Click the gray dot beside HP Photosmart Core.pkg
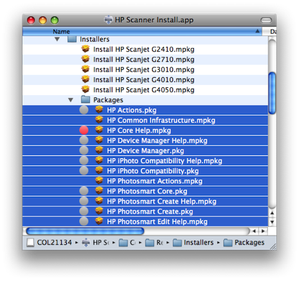The image size is (299, 281). tap(84, 191)
